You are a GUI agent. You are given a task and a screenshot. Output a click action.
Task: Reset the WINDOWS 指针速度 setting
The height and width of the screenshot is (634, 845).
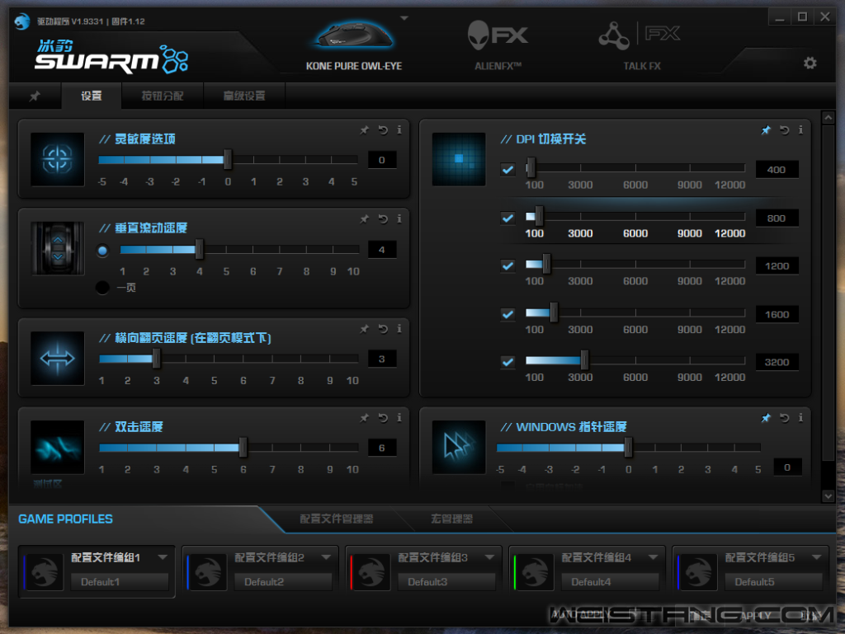(784, 418)
